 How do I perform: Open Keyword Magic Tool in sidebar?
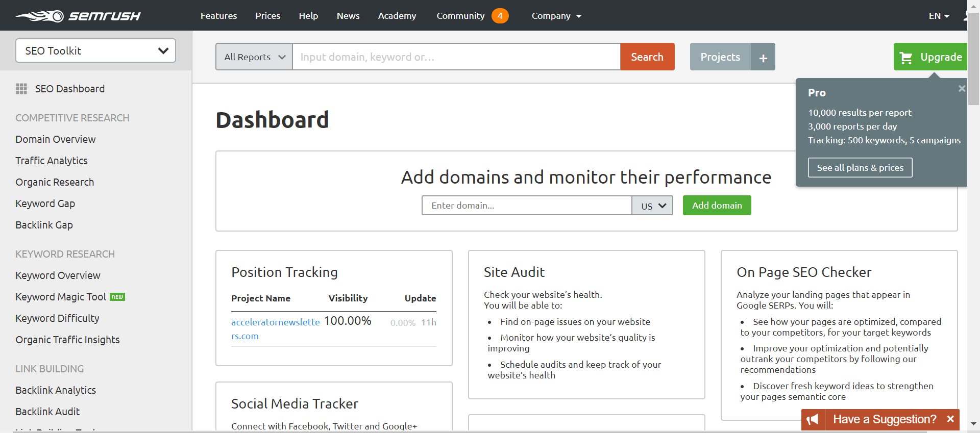[x=61, y=297]
